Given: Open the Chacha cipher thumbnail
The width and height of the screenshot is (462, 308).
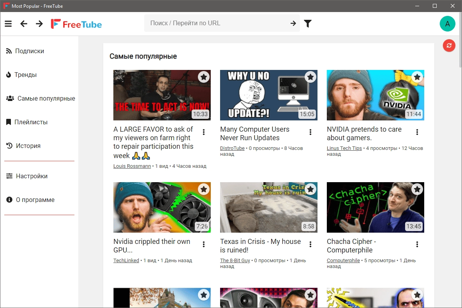Looking at the screenshot, I should pos(376,207).
